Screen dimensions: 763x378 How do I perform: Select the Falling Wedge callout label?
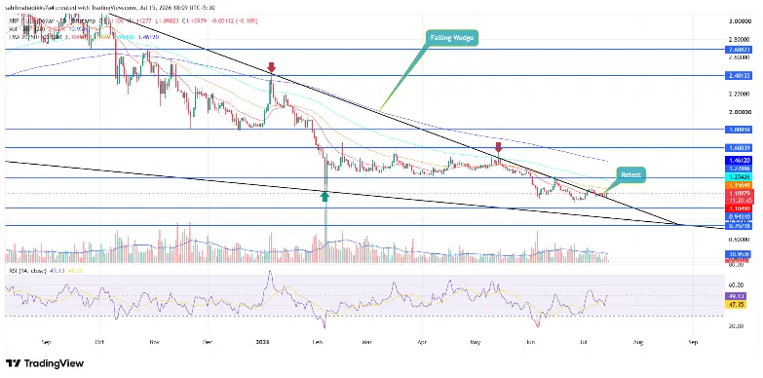[453, 38]
